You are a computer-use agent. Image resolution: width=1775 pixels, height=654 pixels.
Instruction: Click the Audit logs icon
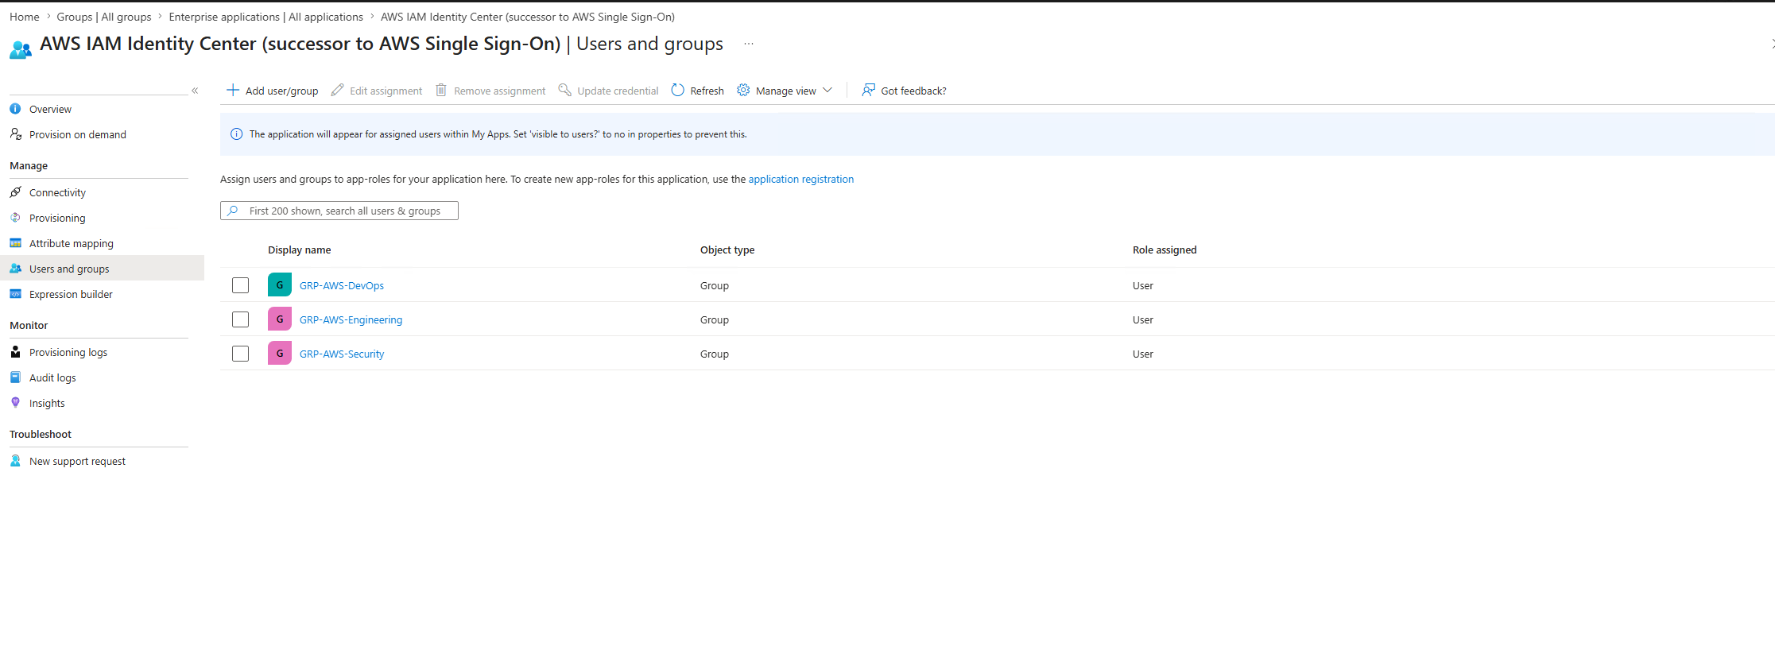[x=15, y=377]
